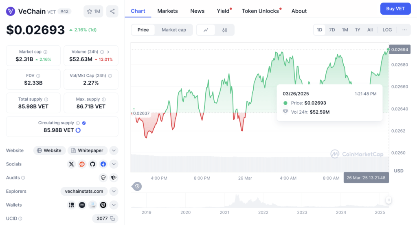Screen dimensions: 417x225
Task: Show Max. supply info icon
Action: [x=104, y=99]
